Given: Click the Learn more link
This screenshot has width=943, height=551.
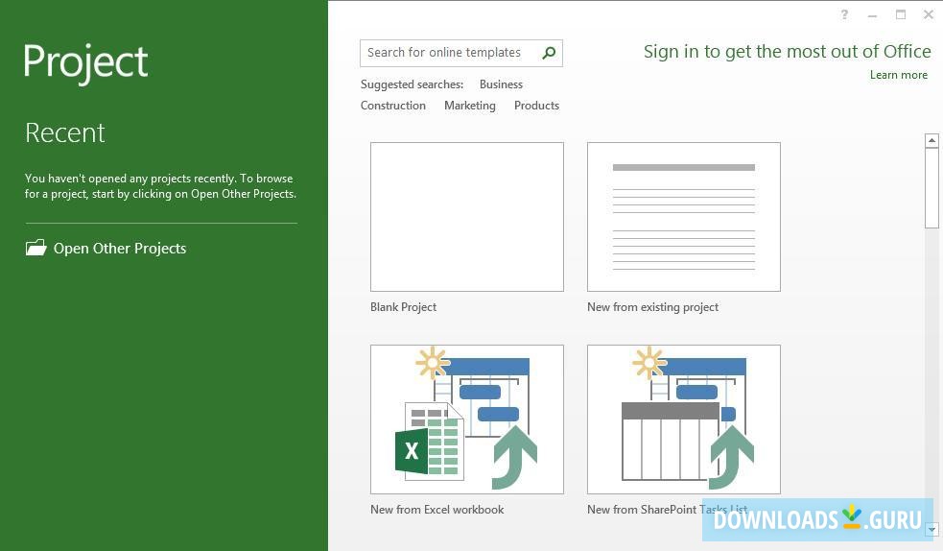Looking at the screenshot, I should tap(899, 75).
